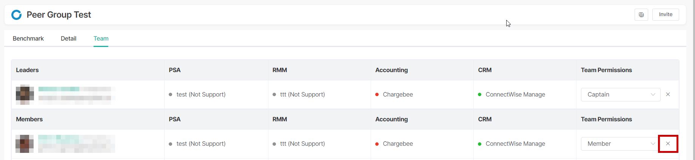Click the user profiles icon beside Invite
Image resolution: width=695 pixels, height=160 pixels.
pos(641,15)
